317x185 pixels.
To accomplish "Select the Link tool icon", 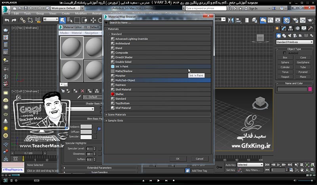I will (23, 20).
